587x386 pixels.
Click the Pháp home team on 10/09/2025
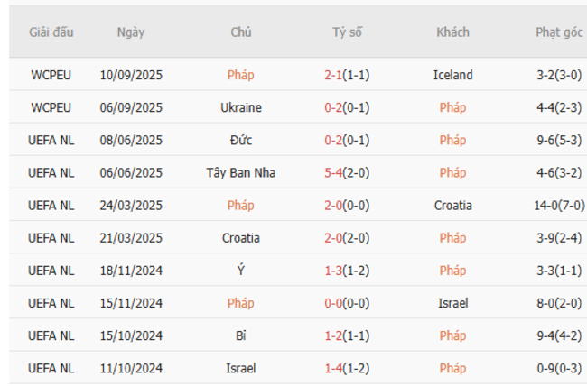coord(241,75)
